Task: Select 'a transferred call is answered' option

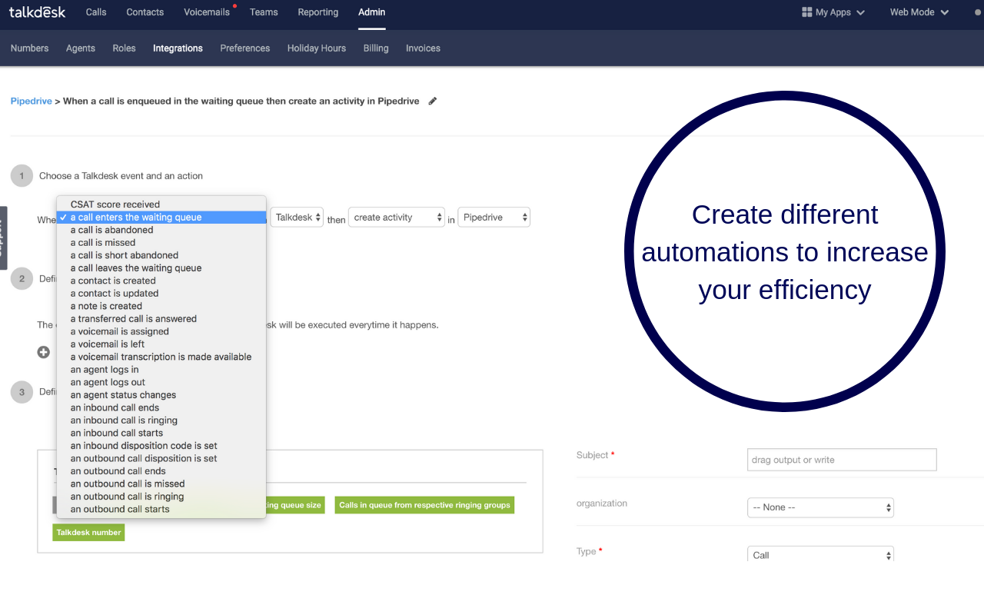Action: tap(161, 319)
